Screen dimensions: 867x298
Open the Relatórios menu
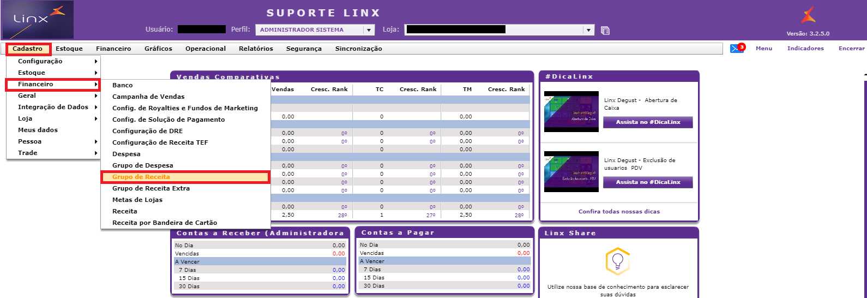(256, 49)
